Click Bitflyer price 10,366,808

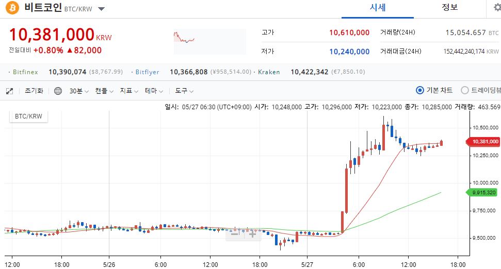coord(188,72)
